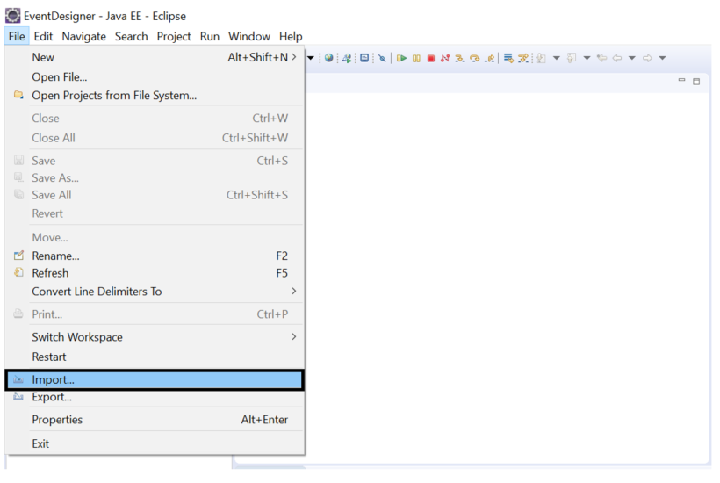Click the Disconnect debug toolbar icon

[x=445, y=58]
